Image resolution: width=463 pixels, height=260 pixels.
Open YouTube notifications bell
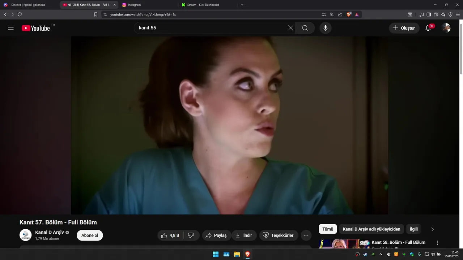click(x=428, y=28)
